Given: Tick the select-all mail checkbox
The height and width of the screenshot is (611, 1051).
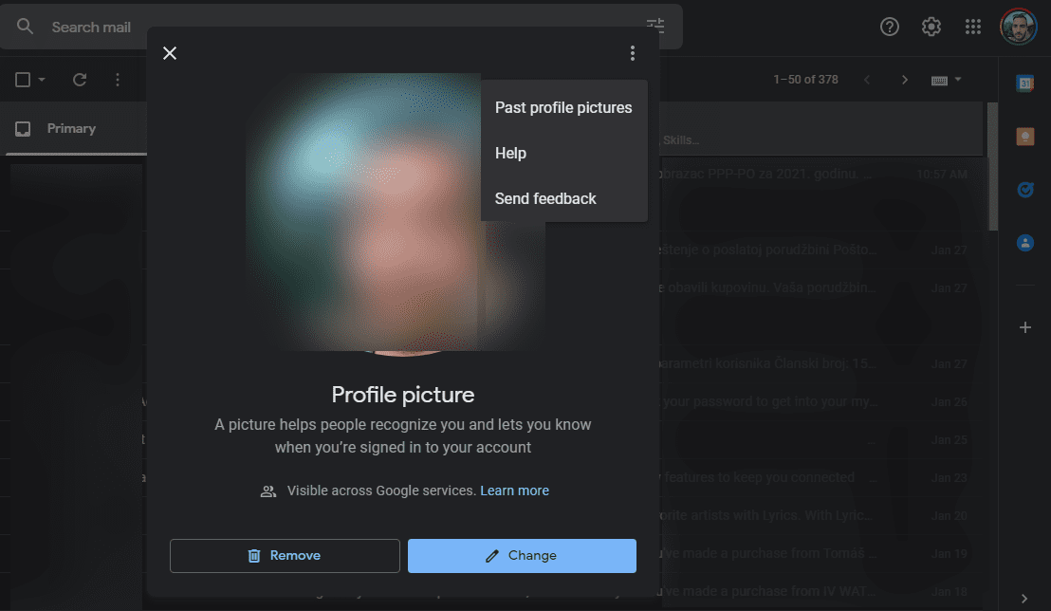Looking at the screenshot, I should (23, 80).
